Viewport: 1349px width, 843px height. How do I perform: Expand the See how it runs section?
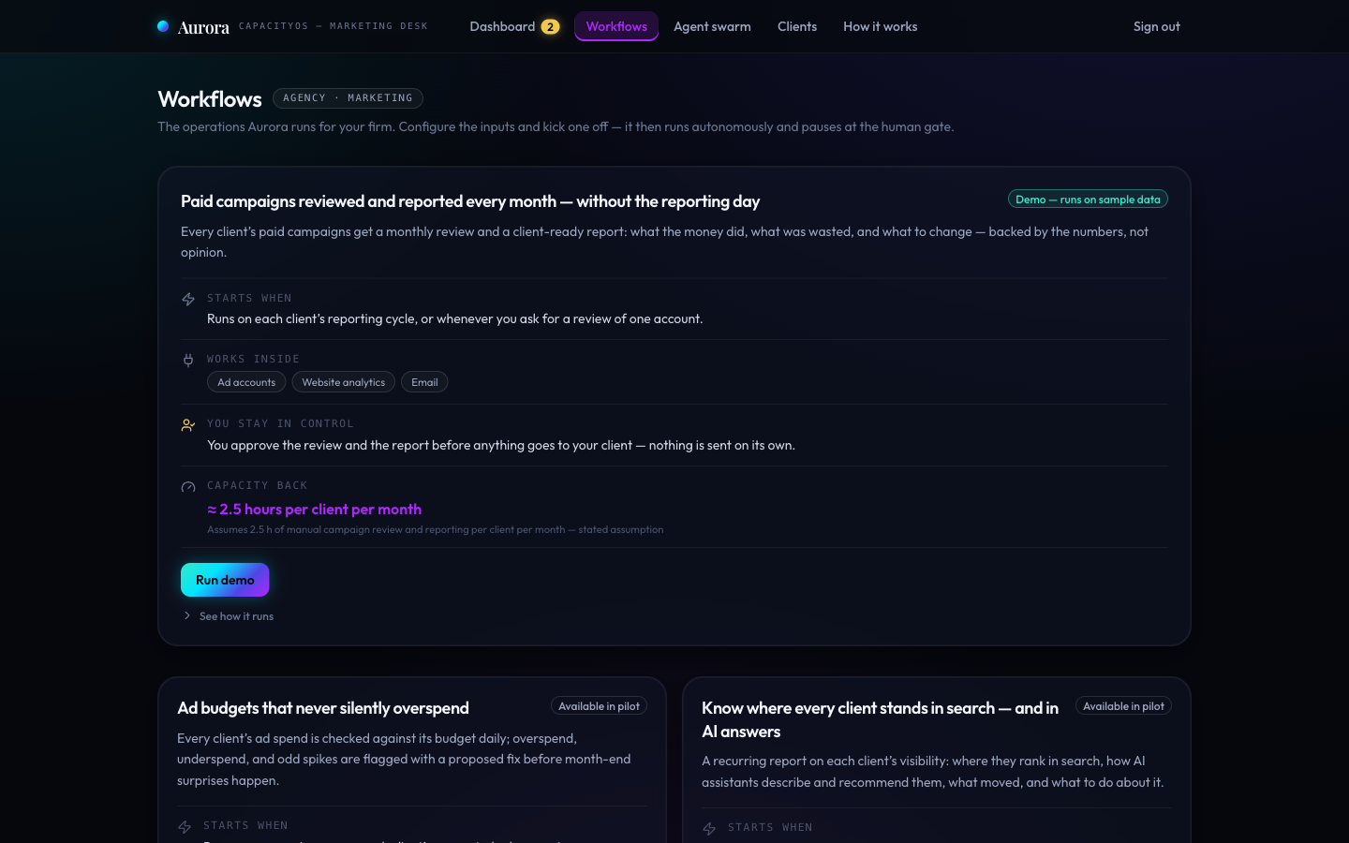pos(229,616)
